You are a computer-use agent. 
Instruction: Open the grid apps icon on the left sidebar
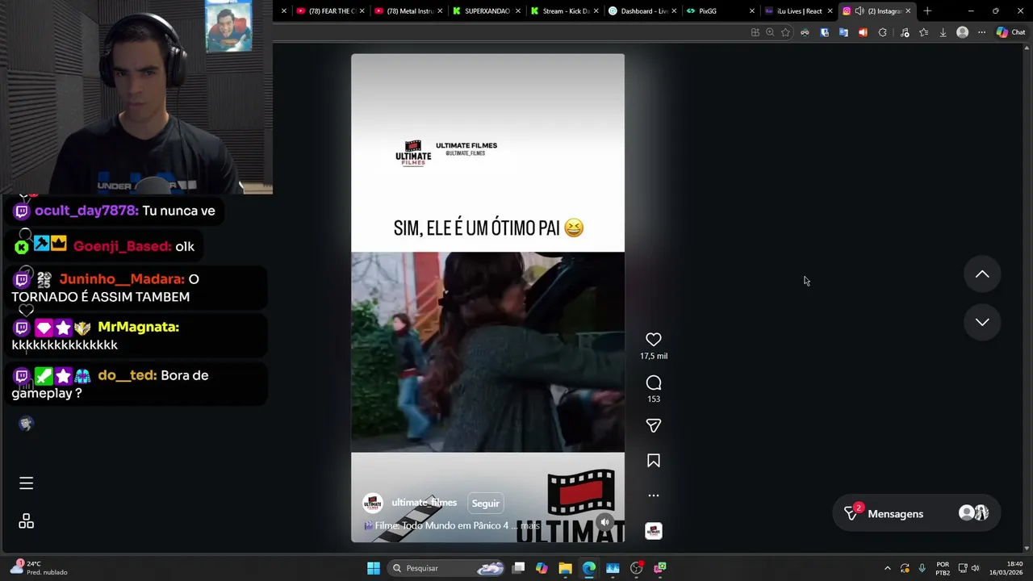click(26, 521)
